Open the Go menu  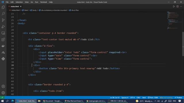(32, 2)
